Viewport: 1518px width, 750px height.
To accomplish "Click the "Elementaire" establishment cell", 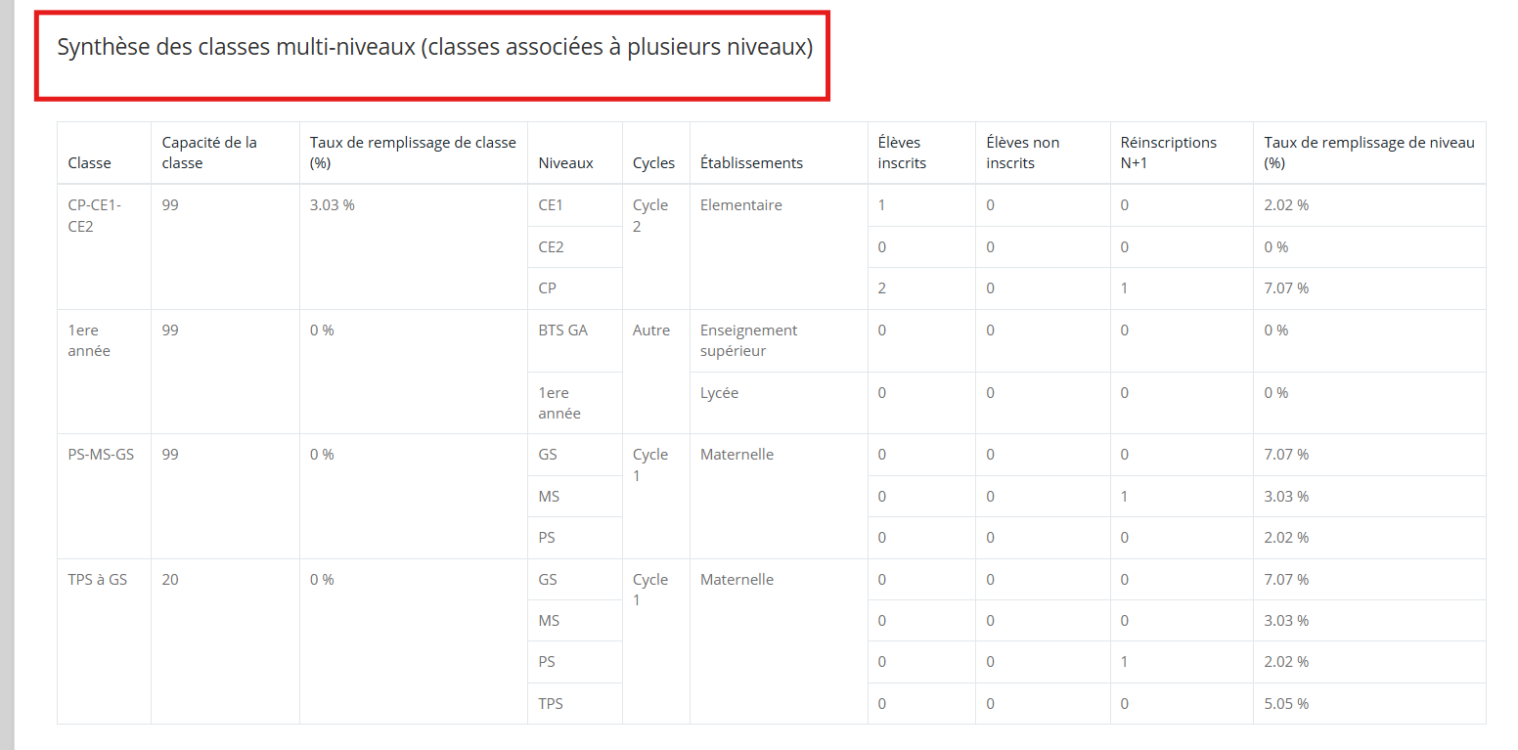I will (740, 205).
